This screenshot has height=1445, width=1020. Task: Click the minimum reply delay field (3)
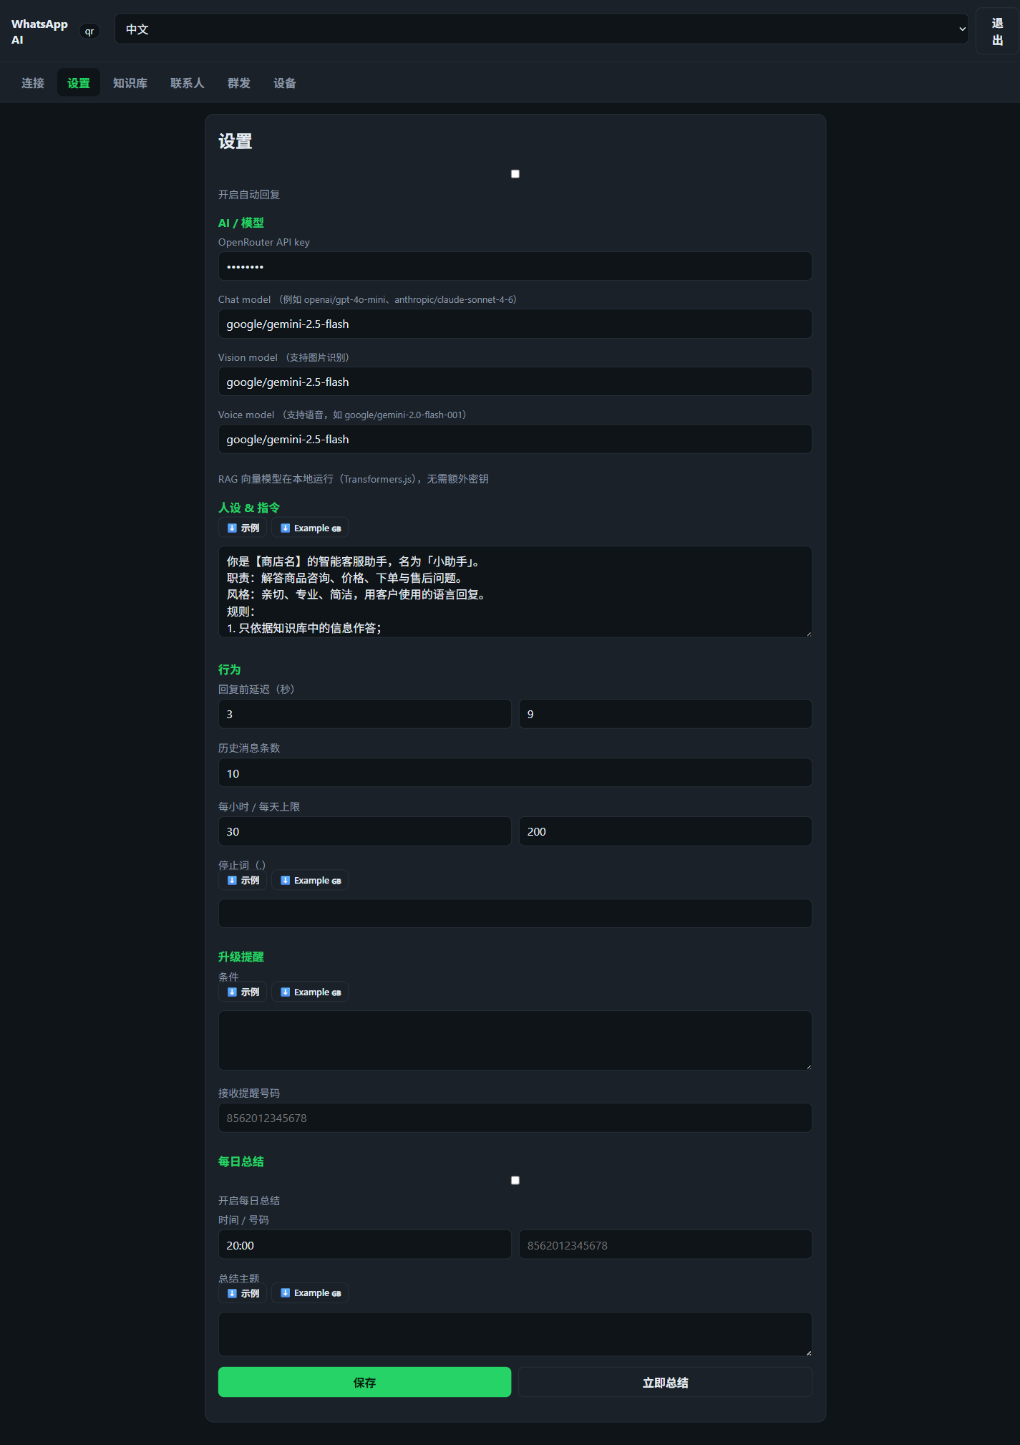[365, 714]
